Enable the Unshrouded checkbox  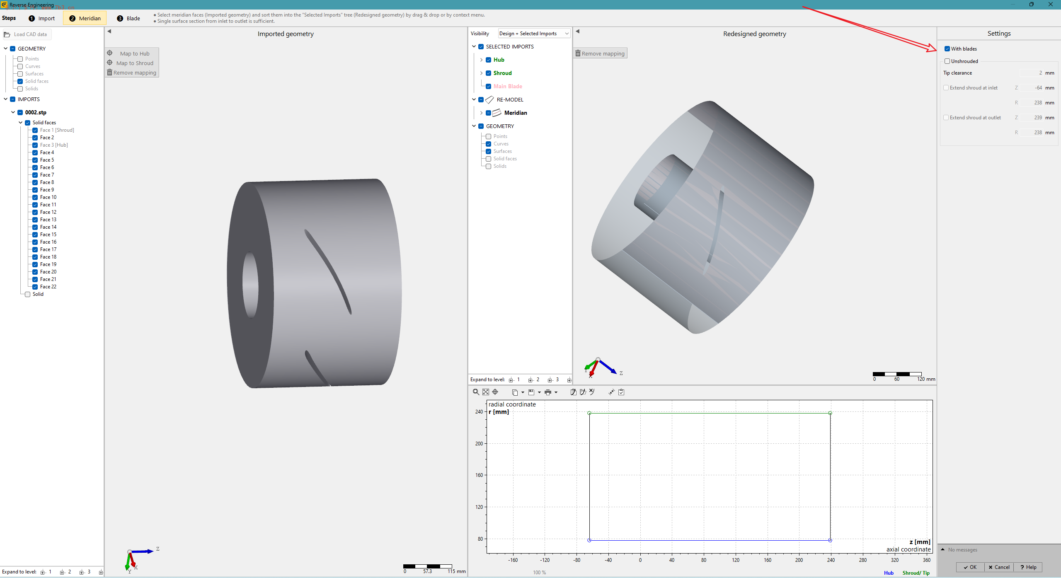tap(947, 61)
